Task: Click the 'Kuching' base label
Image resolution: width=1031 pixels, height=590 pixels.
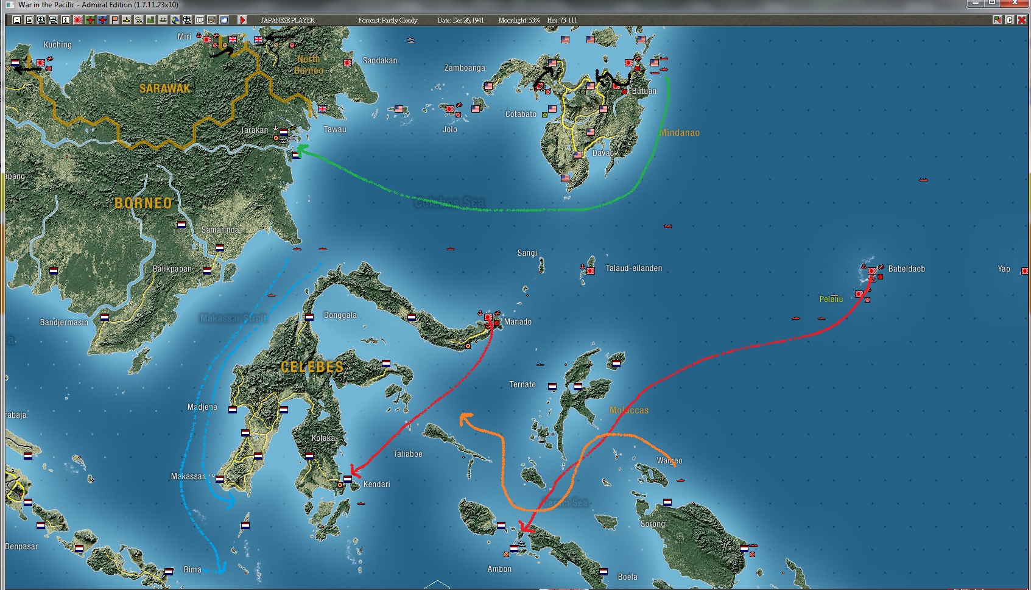Action: (58, 44)
